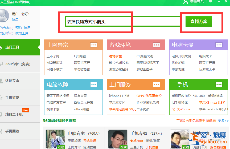Select the 浏览器崩溃 entry
The image size is (230, 149).
point(55,63)
